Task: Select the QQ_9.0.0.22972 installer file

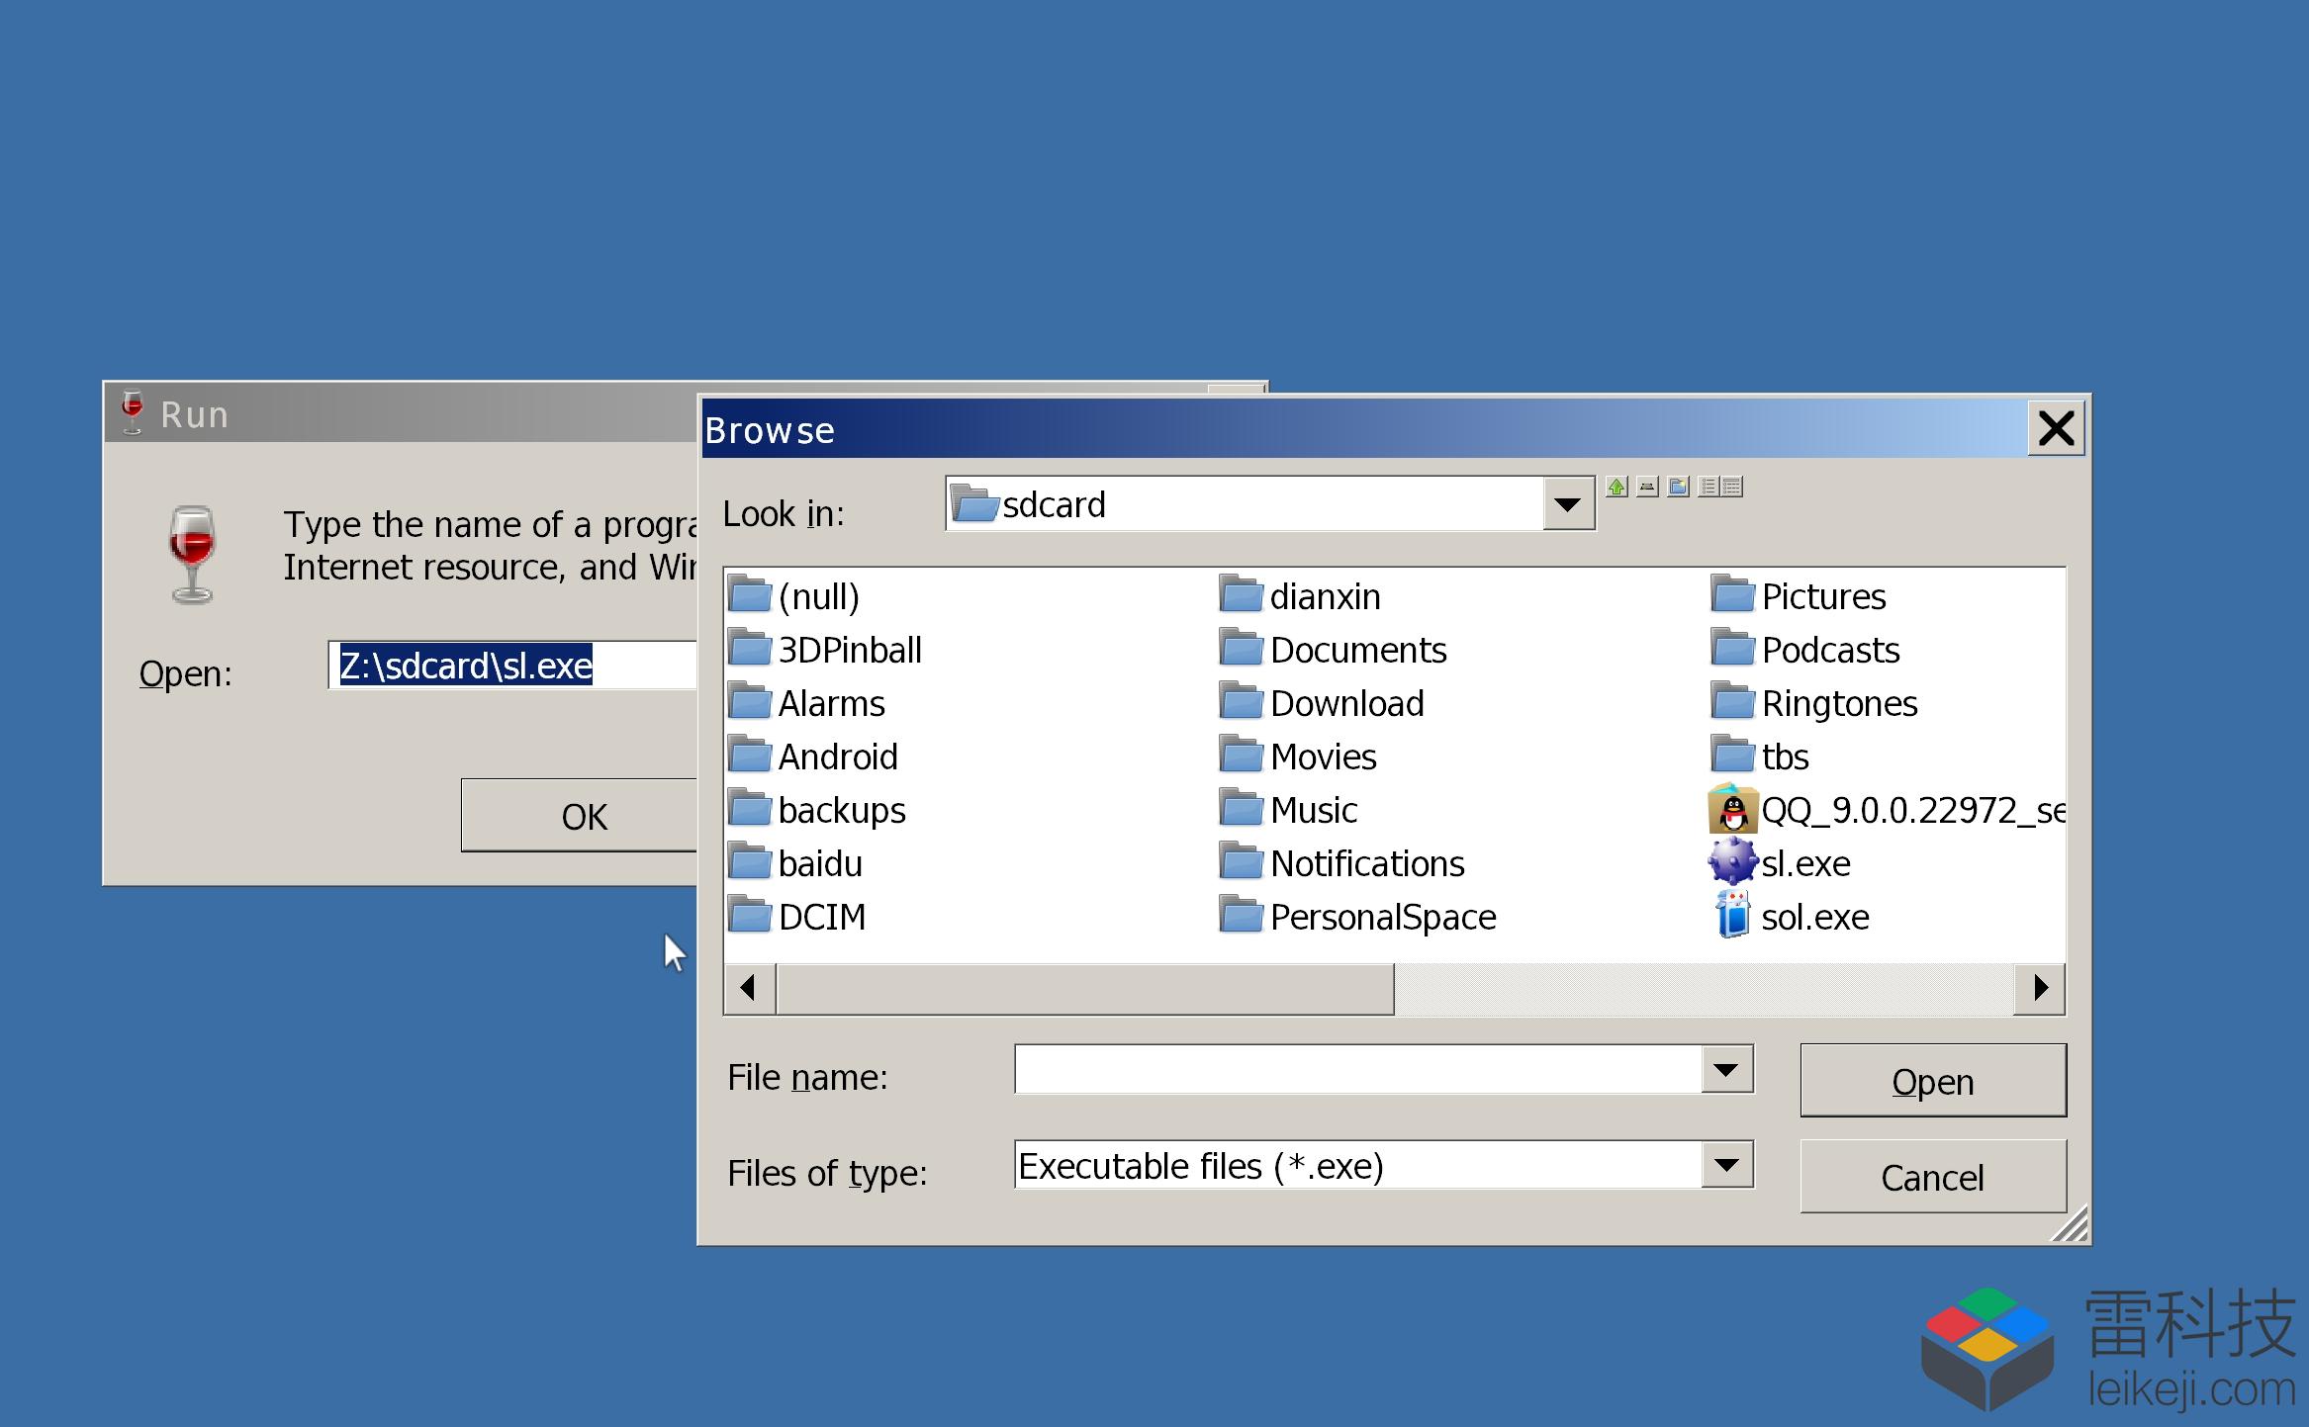Action: tap(1887, 810)
